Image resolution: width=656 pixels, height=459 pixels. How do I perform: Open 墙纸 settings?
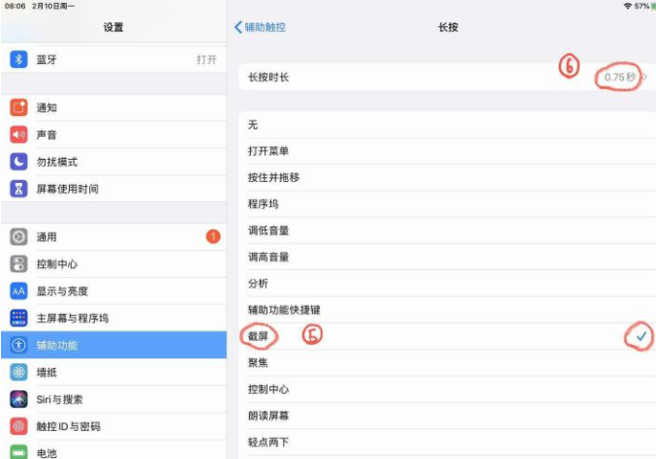113,372
